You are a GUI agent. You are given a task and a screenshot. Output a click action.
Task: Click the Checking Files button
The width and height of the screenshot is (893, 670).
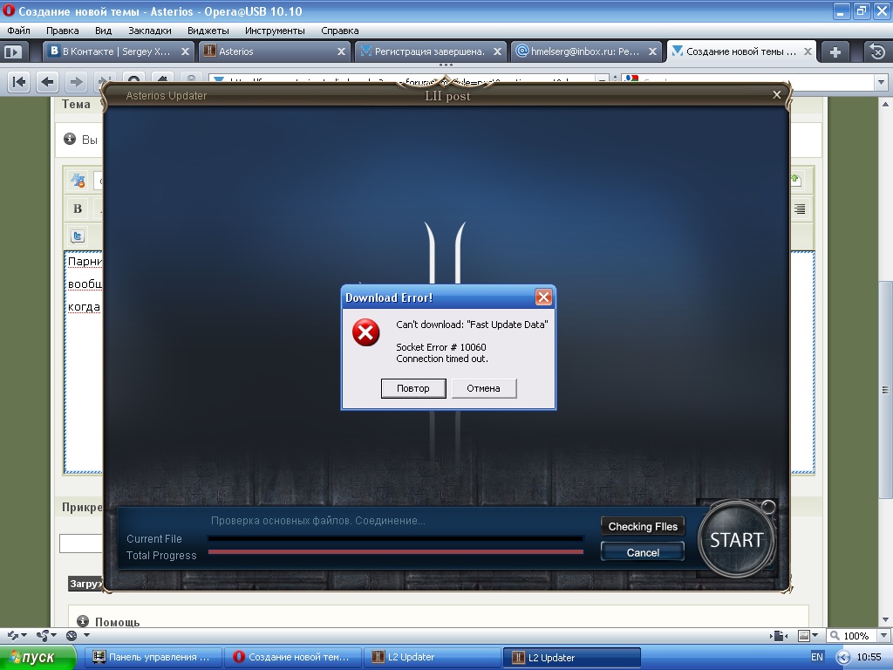pos(643,526)
